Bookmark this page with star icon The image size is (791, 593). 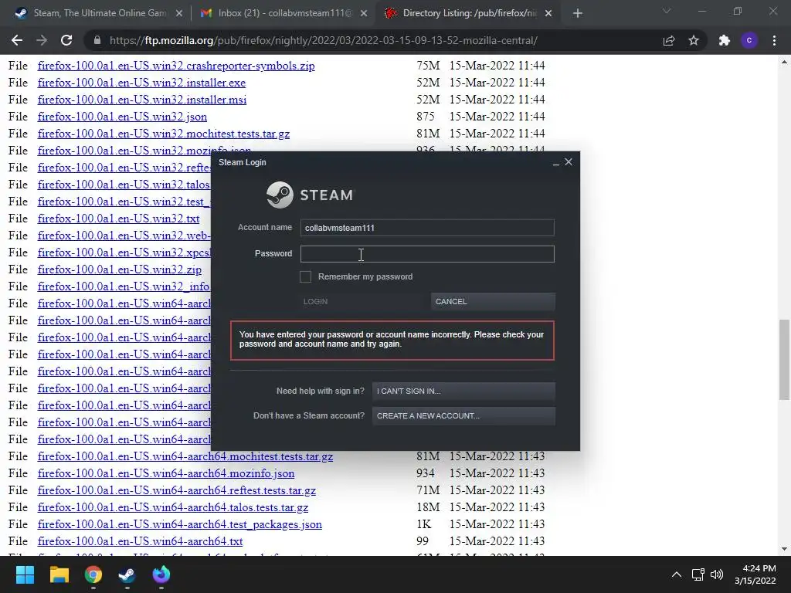694,40
